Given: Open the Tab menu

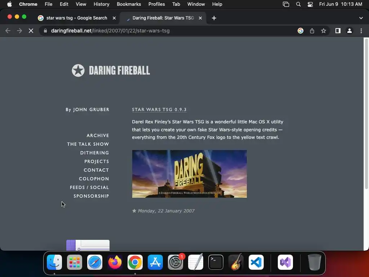Looking at the screenshot, I should click(176, 4).
